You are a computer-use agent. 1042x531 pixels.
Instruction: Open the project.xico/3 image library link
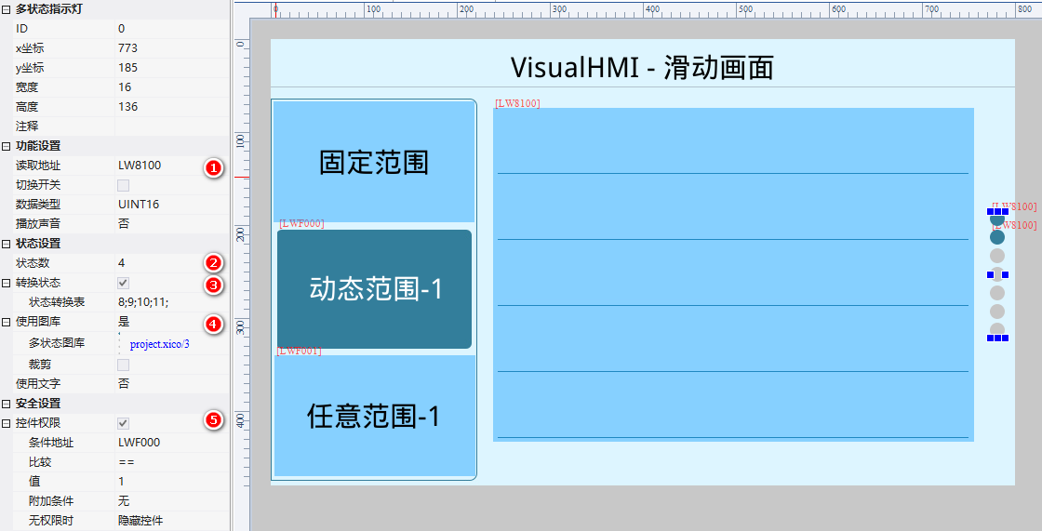pyautogui.click(x=160, y=344)
